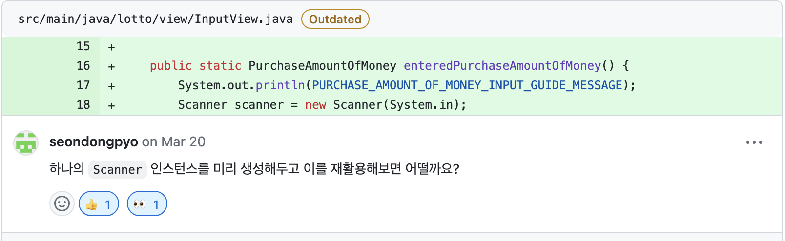Select line number 16

point(83,66)
